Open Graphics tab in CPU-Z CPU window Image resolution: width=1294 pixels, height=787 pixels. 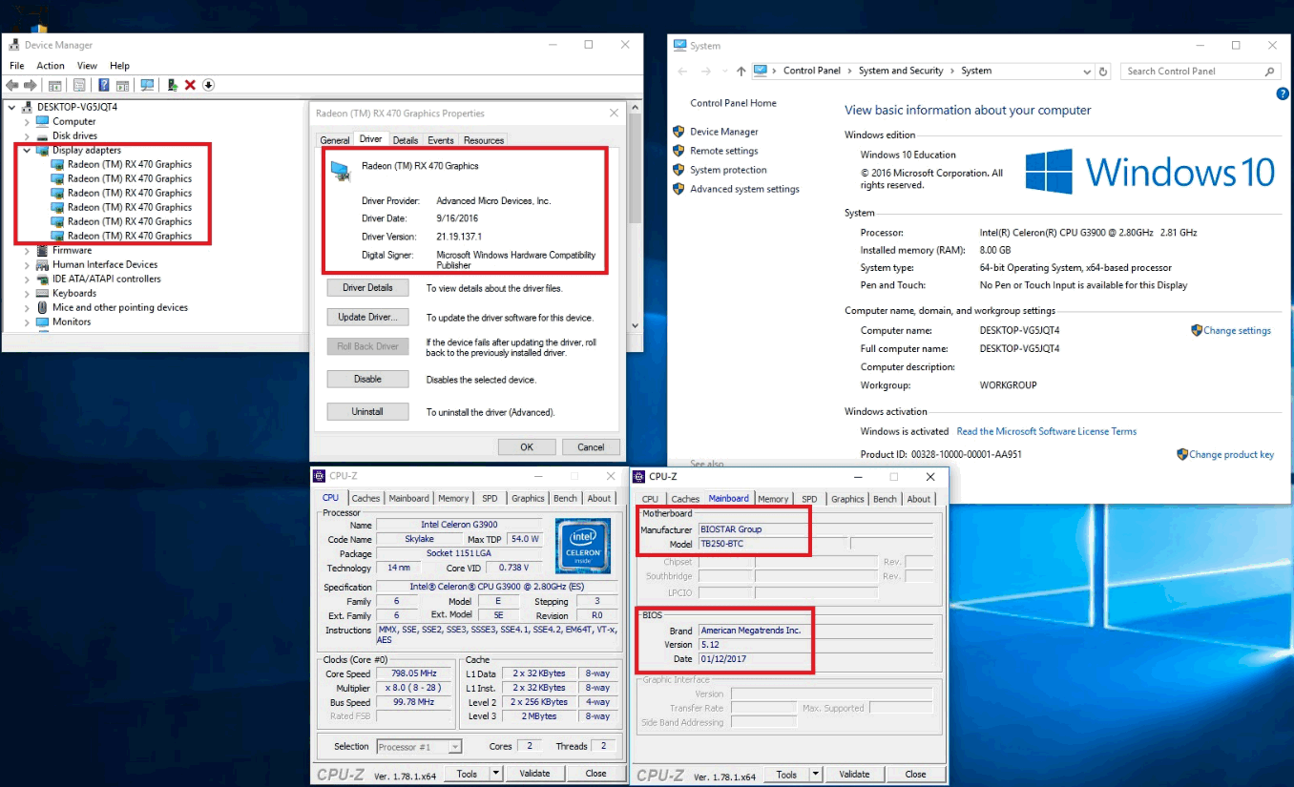click(x=528, y=498)
